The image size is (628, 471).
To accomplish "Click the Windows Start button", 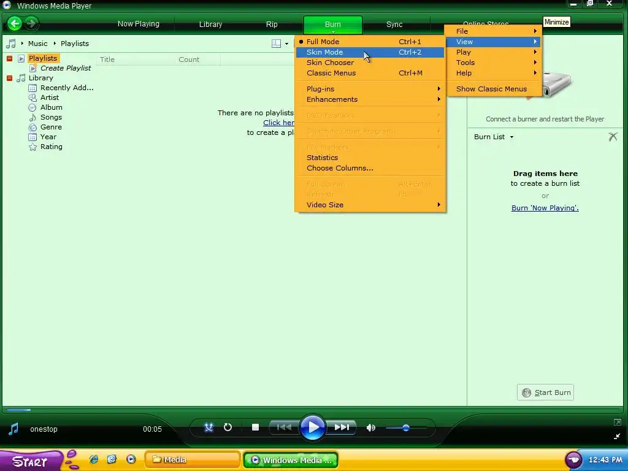I will (x=31, y=461).
